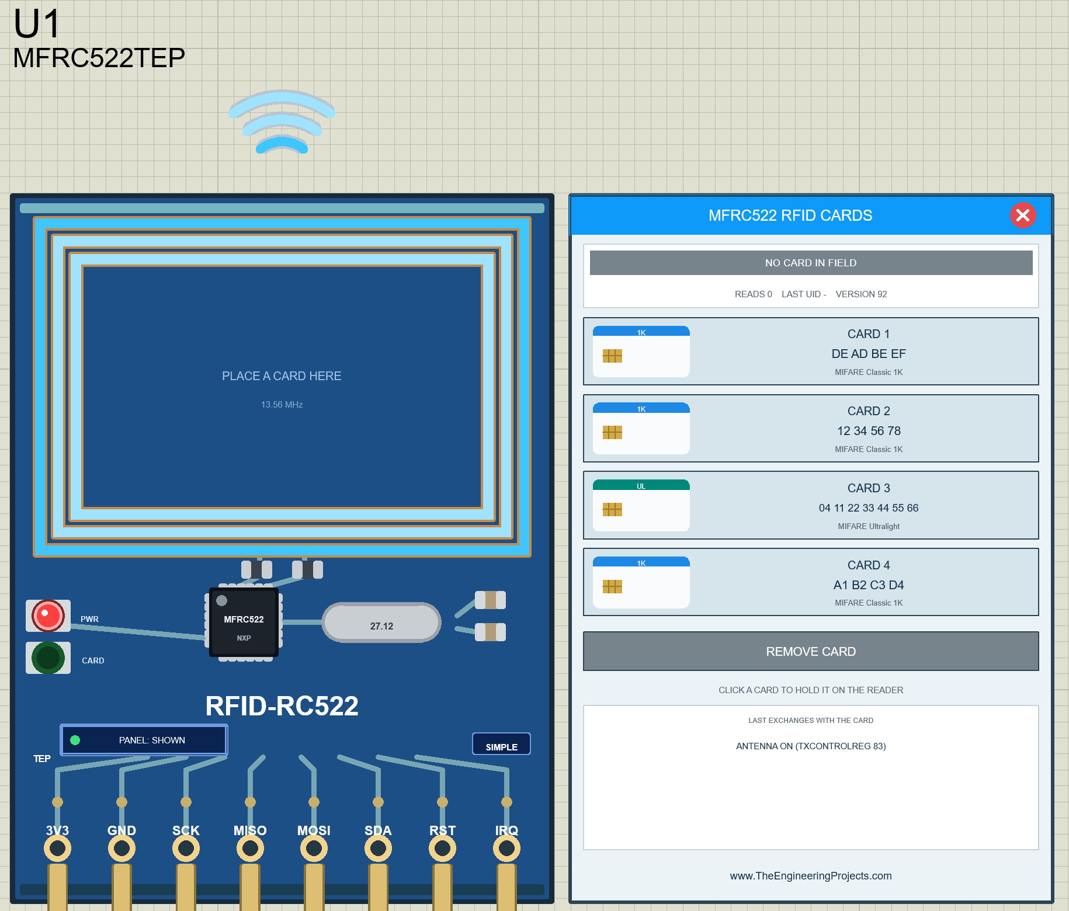Click the Card 1 thumbnail image
Screen dimensions: 1069x911
point(641,352)
